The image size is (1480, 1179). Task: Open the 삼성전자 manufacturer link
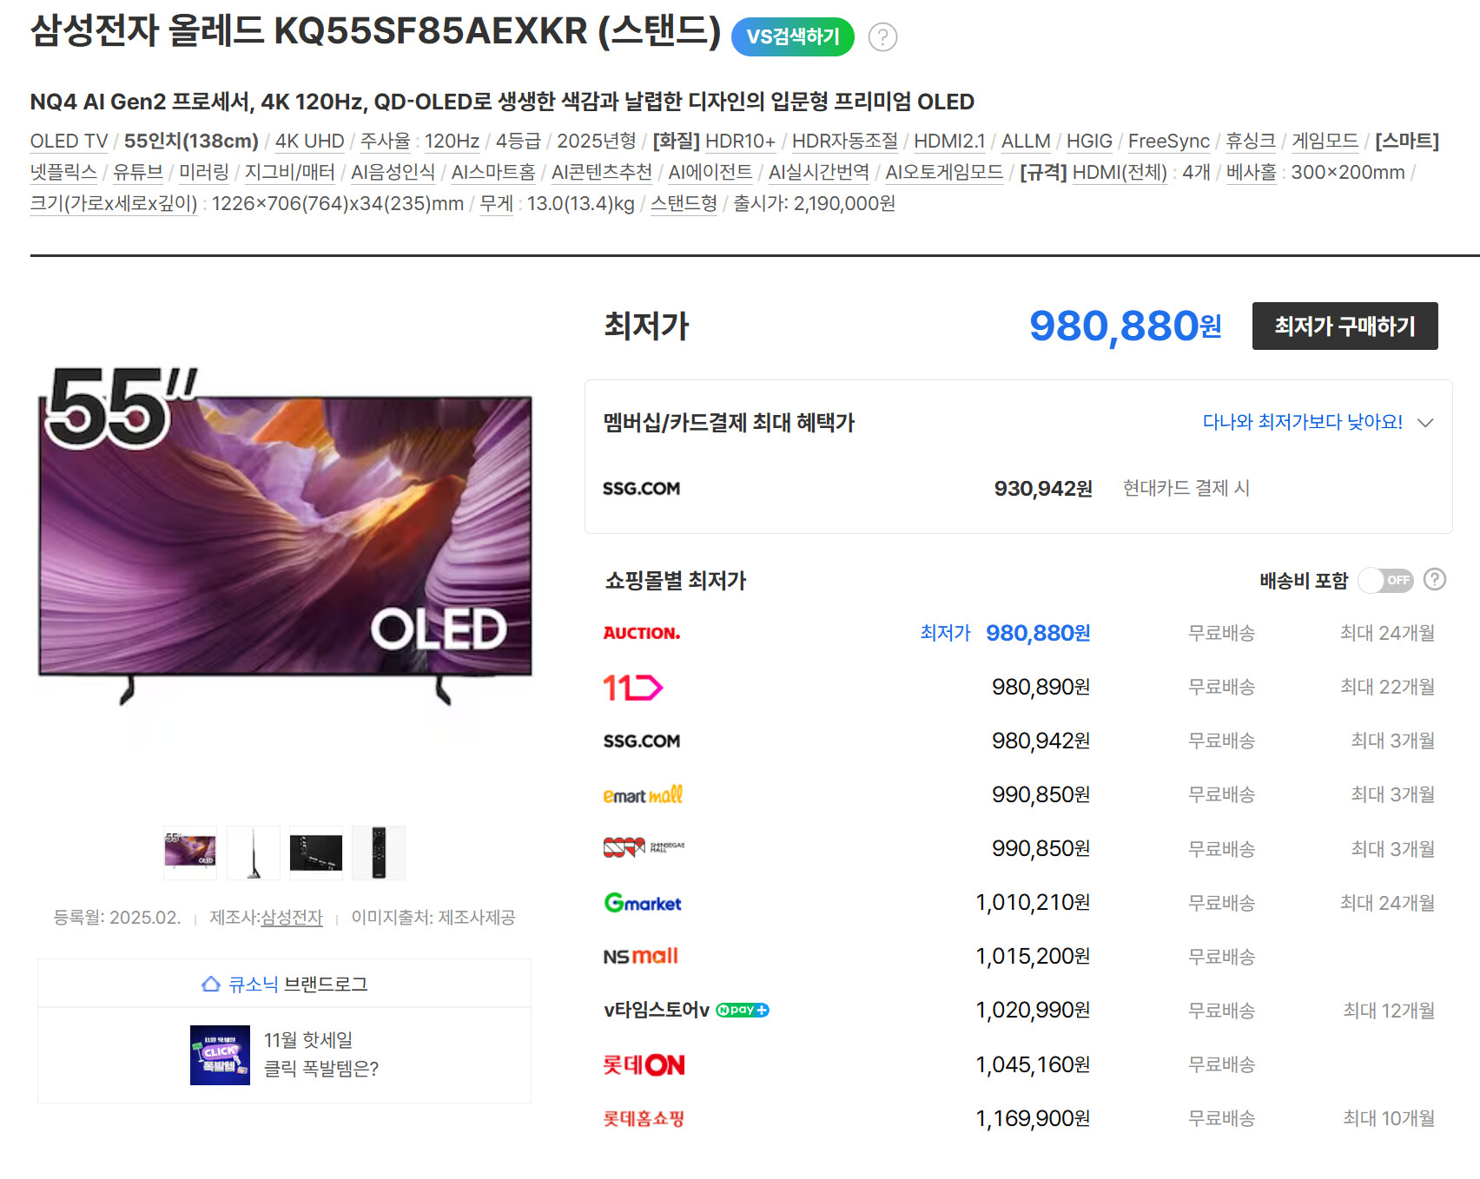pos(292,918)
